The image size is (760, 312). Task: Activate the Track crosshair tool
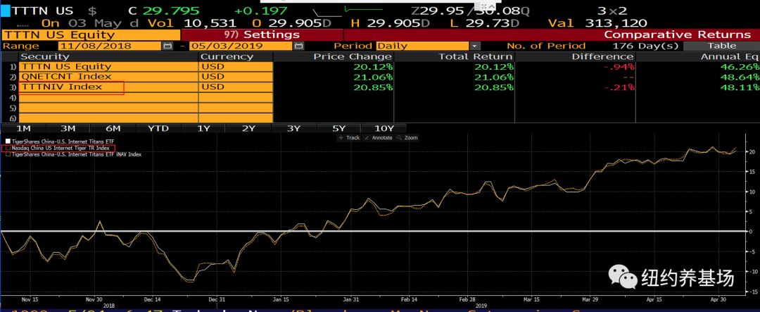tap(350, 138)
